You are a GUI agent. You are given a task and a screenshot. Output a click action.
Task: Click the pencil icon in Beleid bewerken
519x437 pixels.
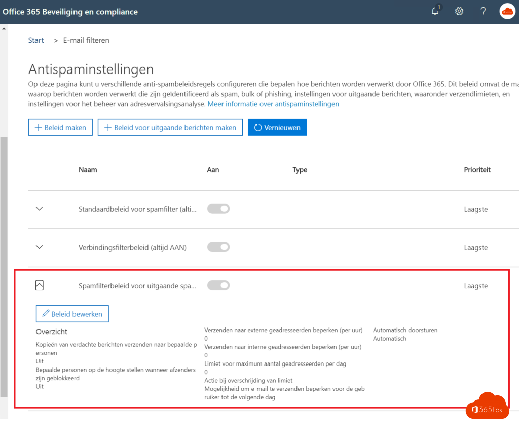click(45, 314)
